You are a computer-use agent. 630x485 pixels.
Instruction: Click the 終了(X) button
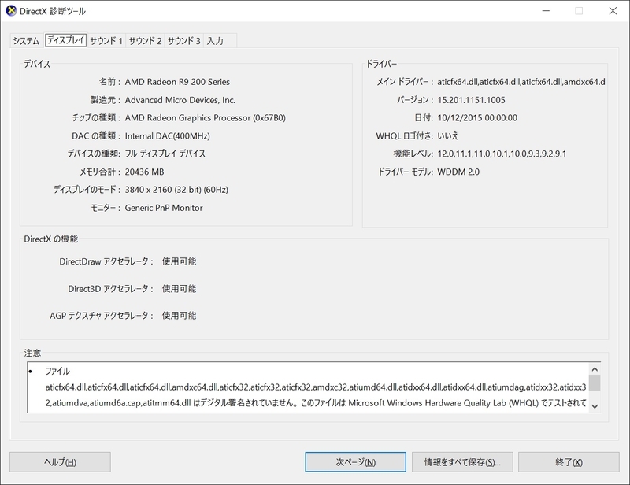click(x=569, y=462)
